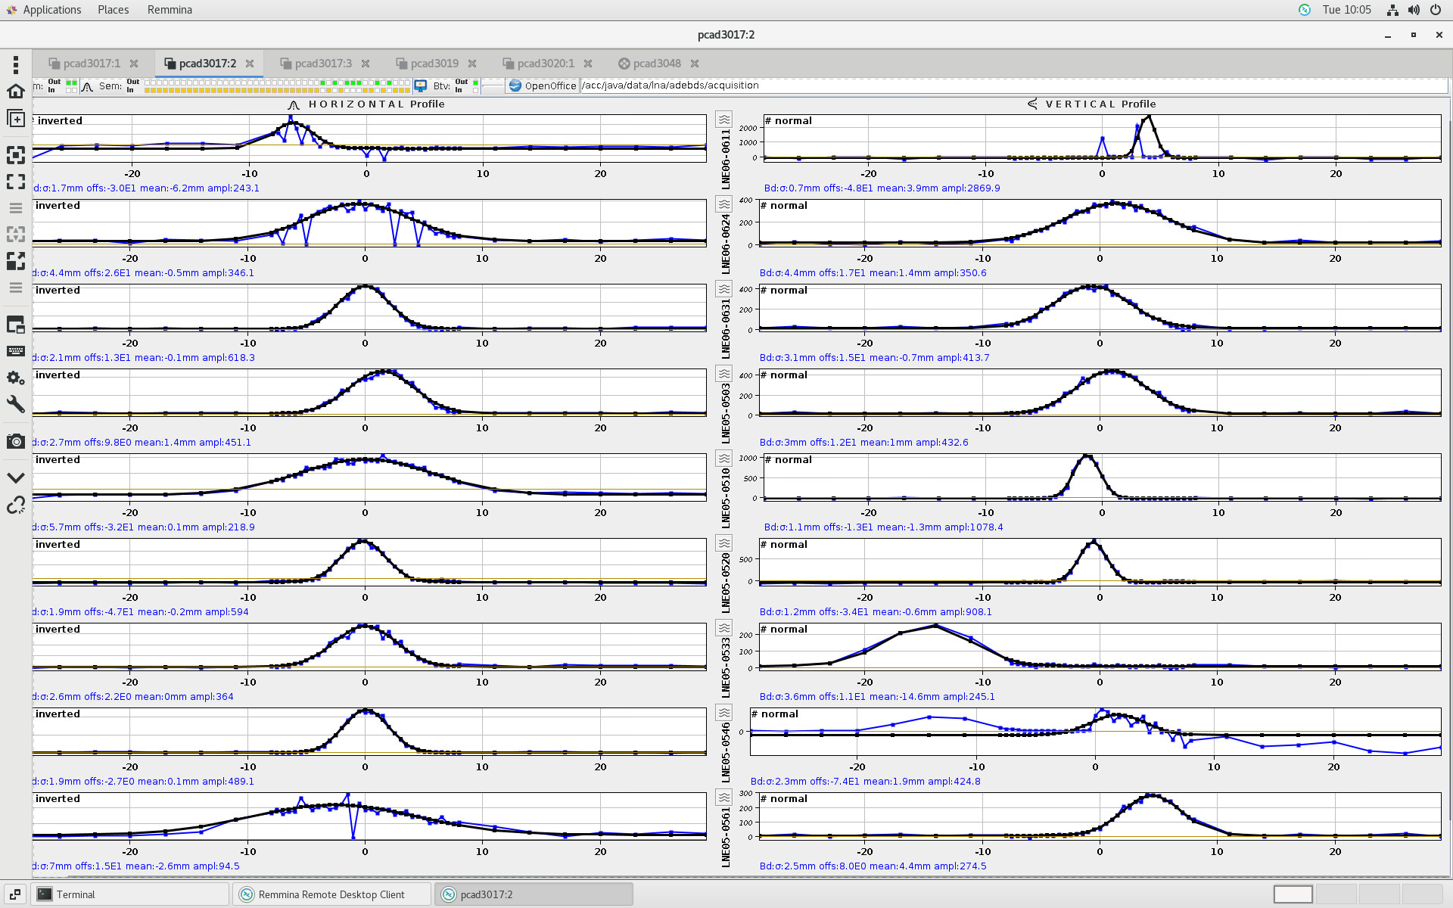The width and height of the screenshot is (1453, 908).
Task: Click the disconnect link icon
Action: point(15,505)
